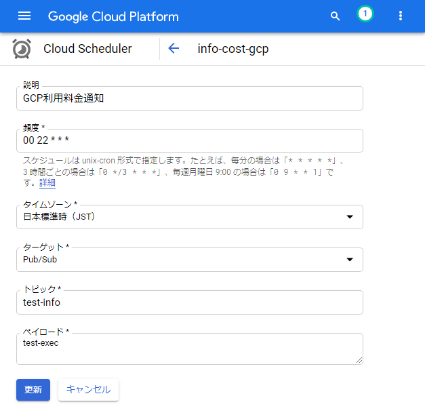425x417 pixels.
Task: Click the search magnifier icon
Action: [x=335, y=16]
